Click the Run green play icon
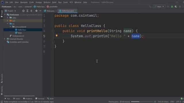Viewport: 184px width, 103px height. [x=168, y=7]
